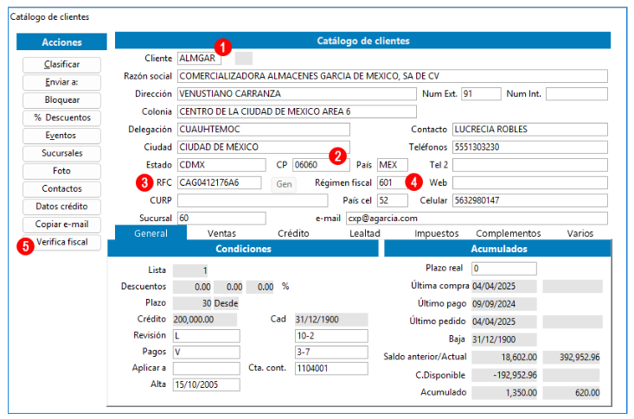Click the Contacto field LUCRECIA ROBLES
This screenshot has height=419, width=634.
tap(529, 130)
